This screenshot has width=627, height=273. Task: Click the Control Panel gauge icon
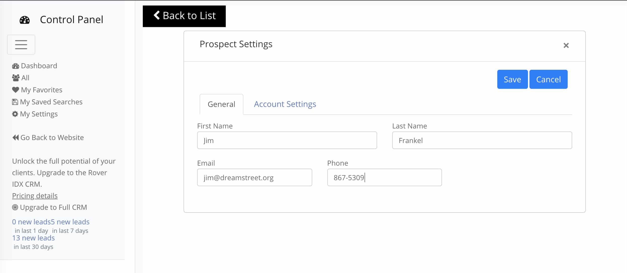point(25,20)
